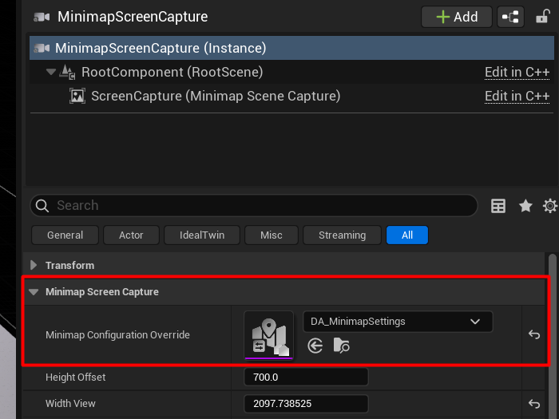This screenshot has height=419, width=559.
Task: Collapse the RootComponent tree node
Action: click(x=52, y=73)
